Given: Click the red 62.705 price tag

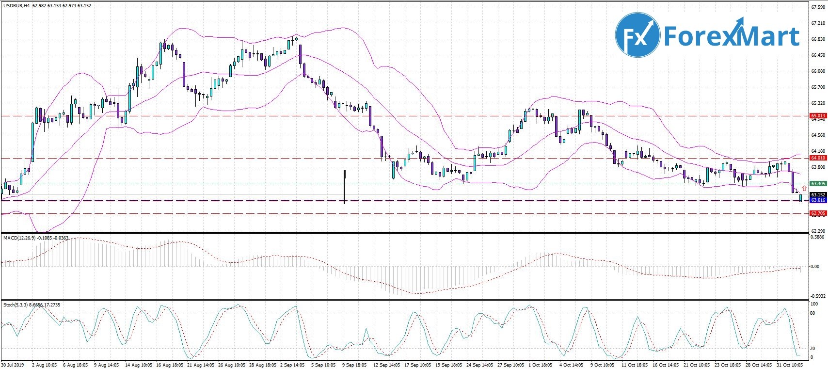Looking at the screenshot, I should click(818, 213).
